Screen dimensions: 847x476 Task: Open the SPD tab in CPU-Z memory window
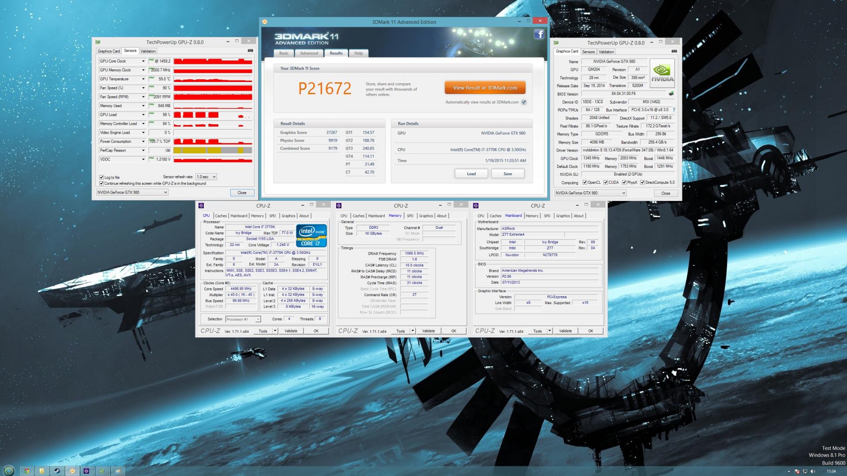click(410, 216)
